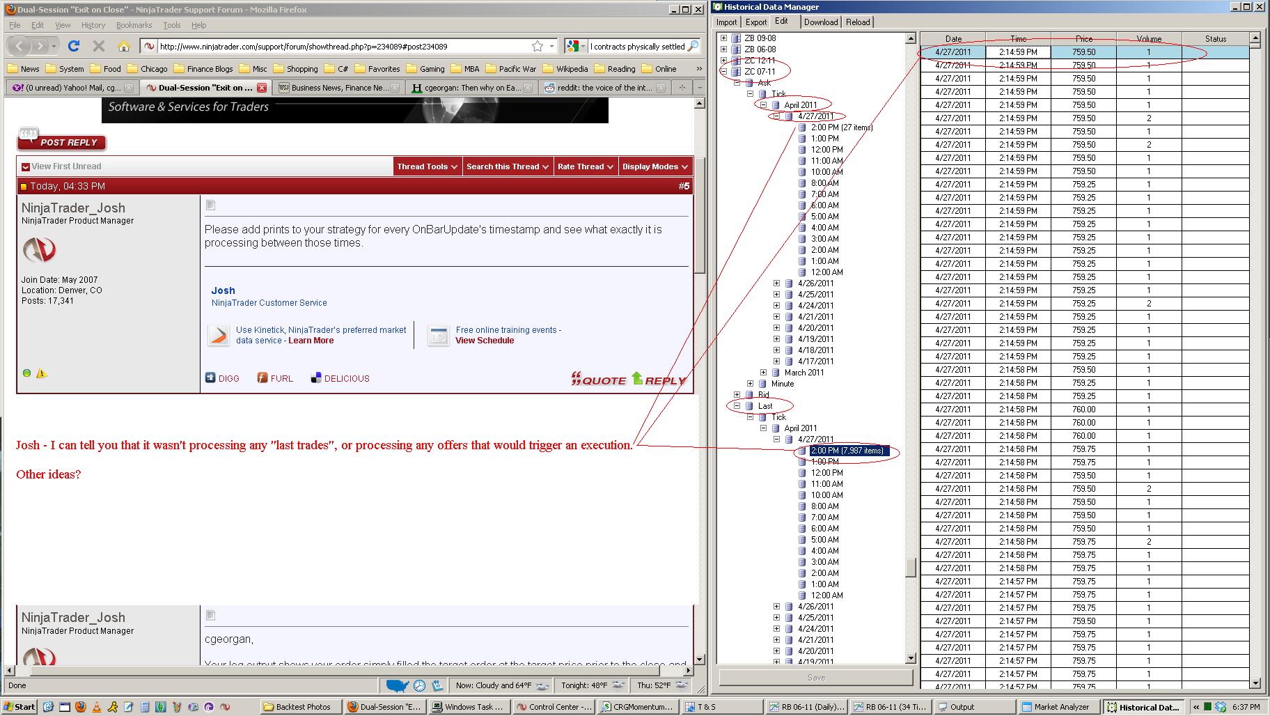Open the Reload tab in Historical Data Manager
Screen dimensions: 1270x716
858,22
